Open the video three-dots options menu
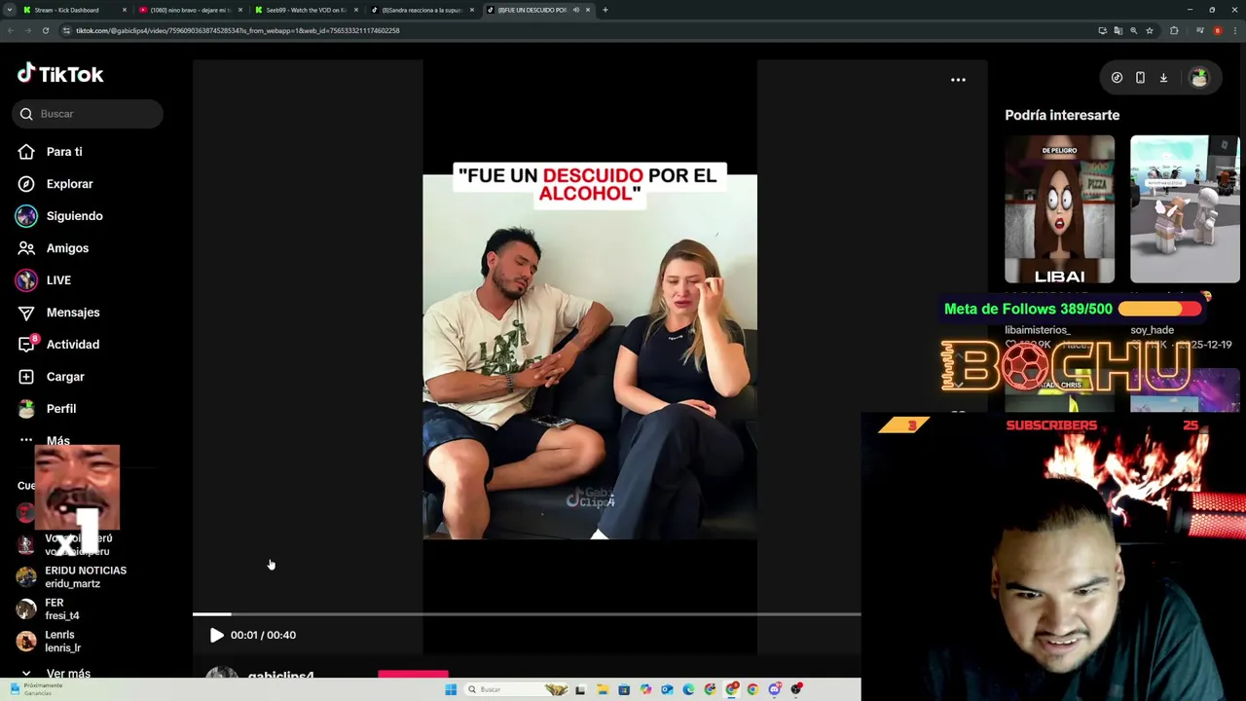 [x=958, y=80]
